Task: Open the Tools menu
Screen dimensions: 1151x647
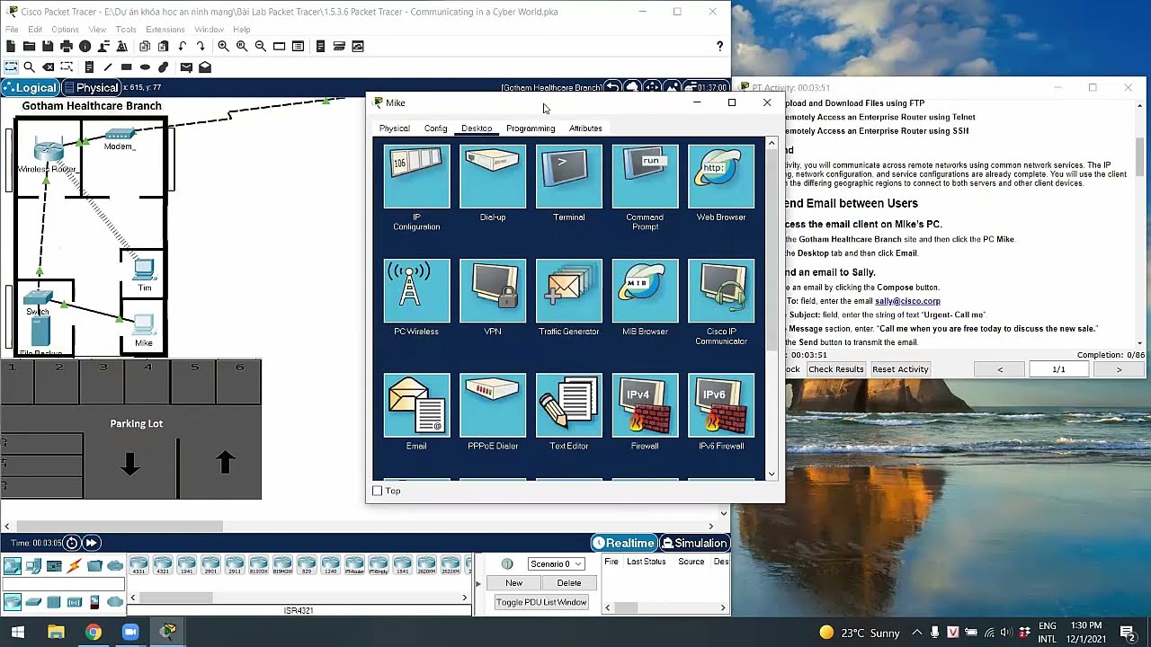Action: [x=126, y=30]
